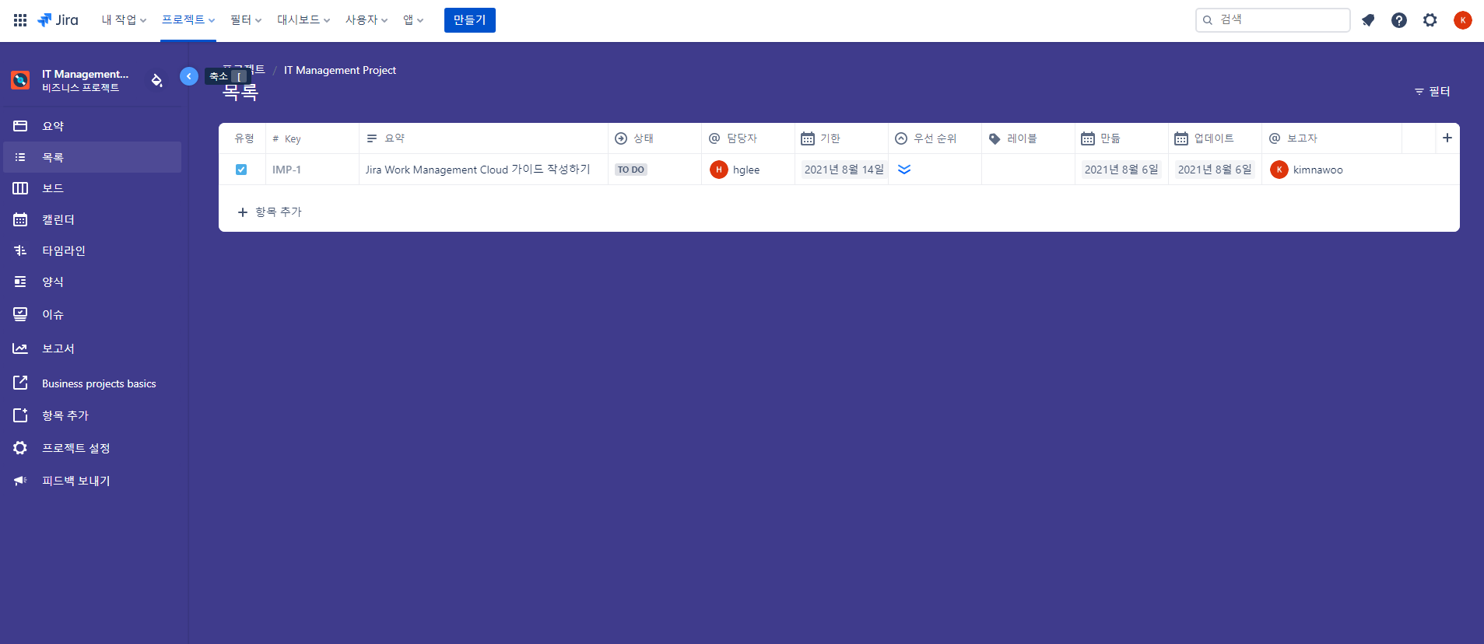1484x644 pixels.
Task: Expand the 내 작업 menu
Action: 124,20
